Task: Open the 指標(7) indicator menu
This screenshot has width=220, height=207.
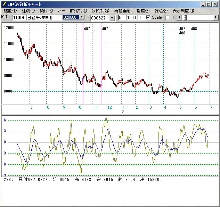Action: coord(143,11)
